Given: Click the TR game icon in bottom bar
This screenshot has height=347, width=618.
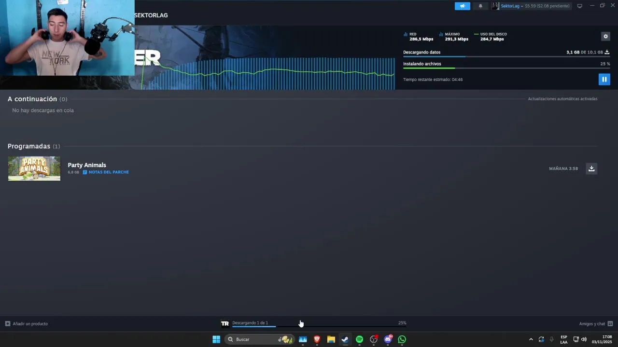Looking at the screenshot, I should [x=225, y=323].
